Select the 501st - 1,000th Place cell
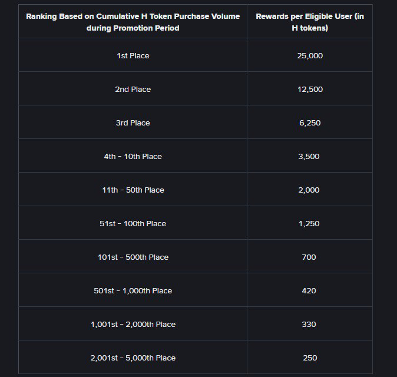The height and width of the screenshot is (377, 397). [x=133, y=291]
